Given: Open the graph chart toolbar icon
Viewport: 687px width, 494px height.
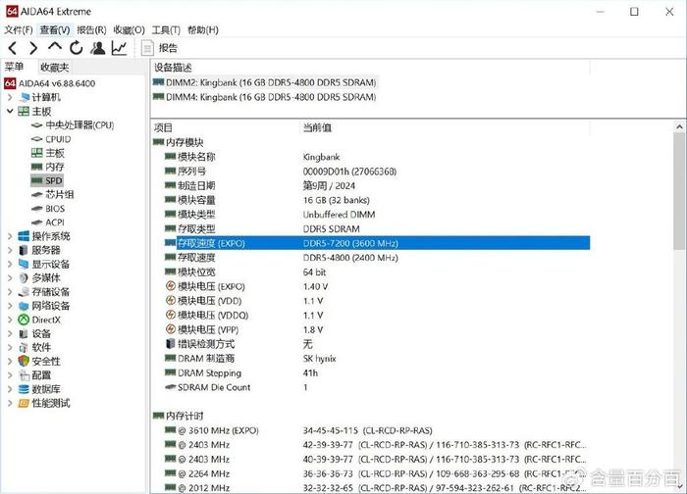Looking at the screenshot, I should [x=119, y=48].
